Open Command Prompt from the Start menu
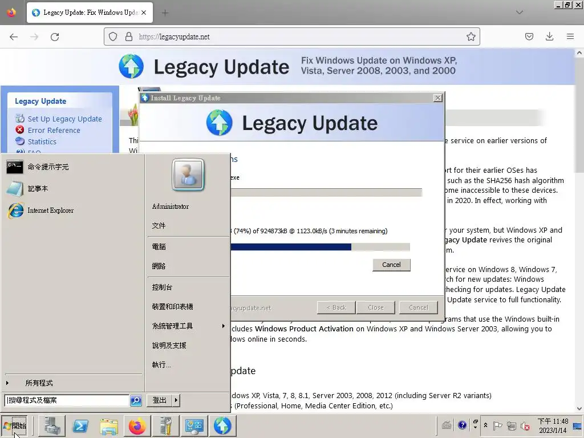This screenshot has width=584, height=438. coord(74,167)
